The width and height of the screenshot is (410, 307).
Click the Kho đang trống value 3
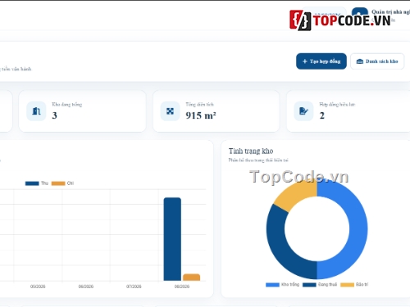pyautogui.click(x=54, y=115)
